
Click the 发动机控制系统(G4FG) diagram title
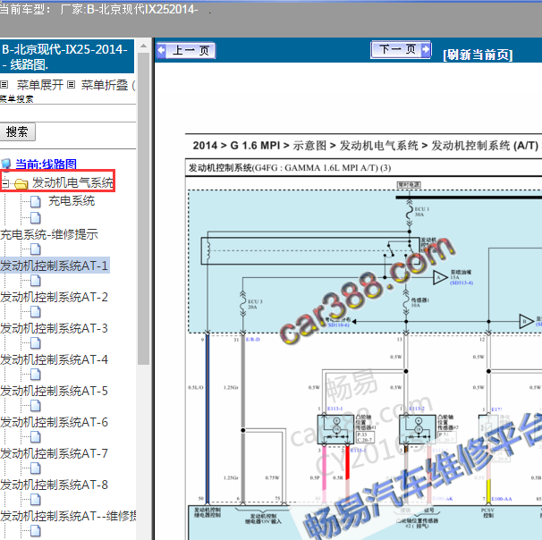coord(290,168)
